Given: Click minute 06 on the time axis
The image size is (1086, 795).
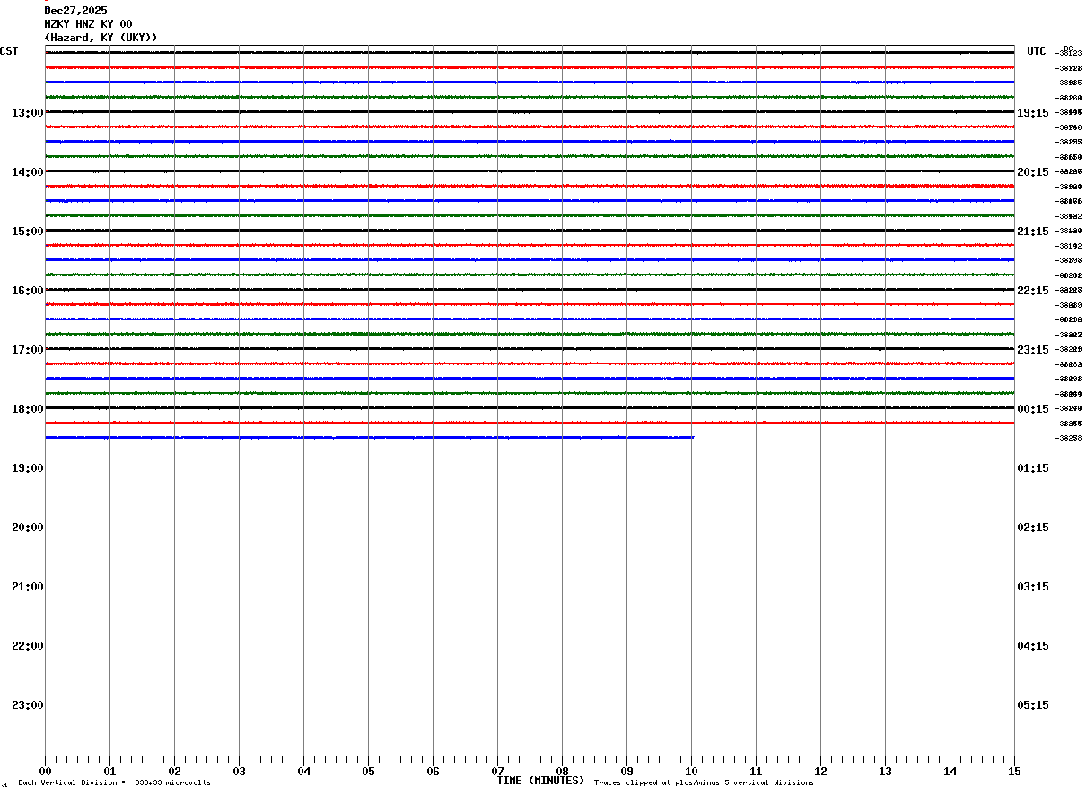Looking at the screenshot, I should click(433, 771).
